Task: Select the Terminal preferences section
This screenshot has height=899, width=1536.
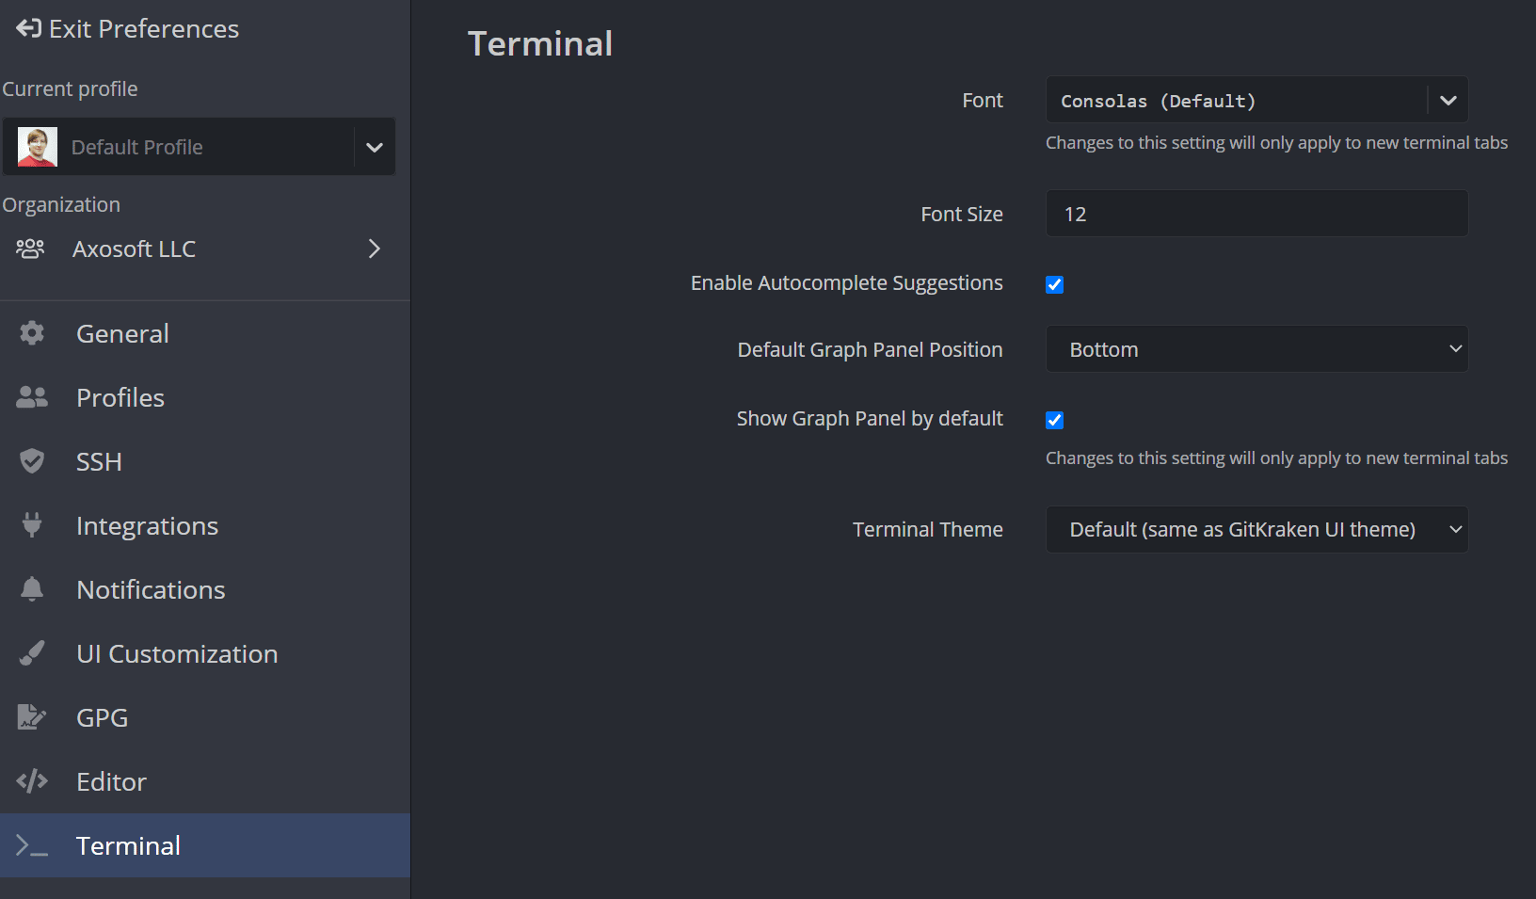Action: 129,845
